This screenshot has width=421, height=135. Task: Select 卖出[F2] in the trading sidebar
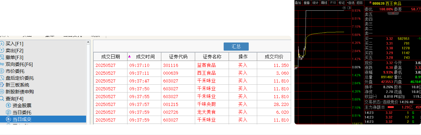(14, 50)
